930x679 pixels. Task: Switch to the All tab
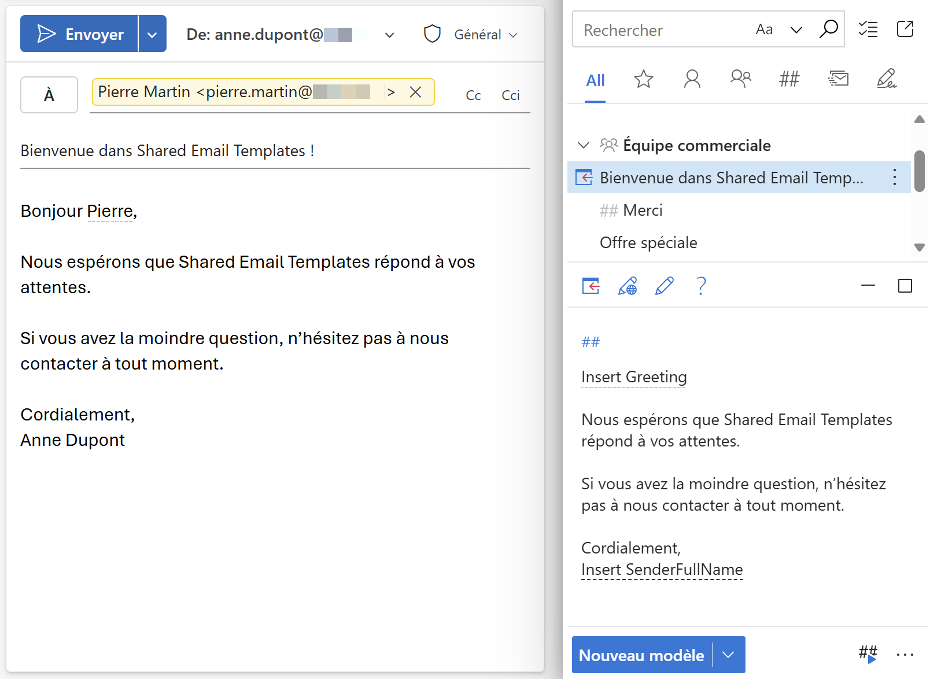click(x=595, y=80)
